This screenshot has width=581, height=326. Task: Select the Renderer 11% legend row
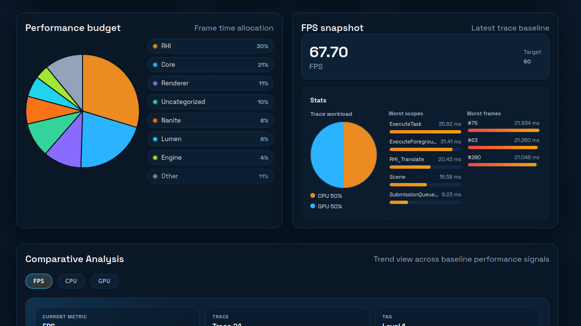(211, 83)
